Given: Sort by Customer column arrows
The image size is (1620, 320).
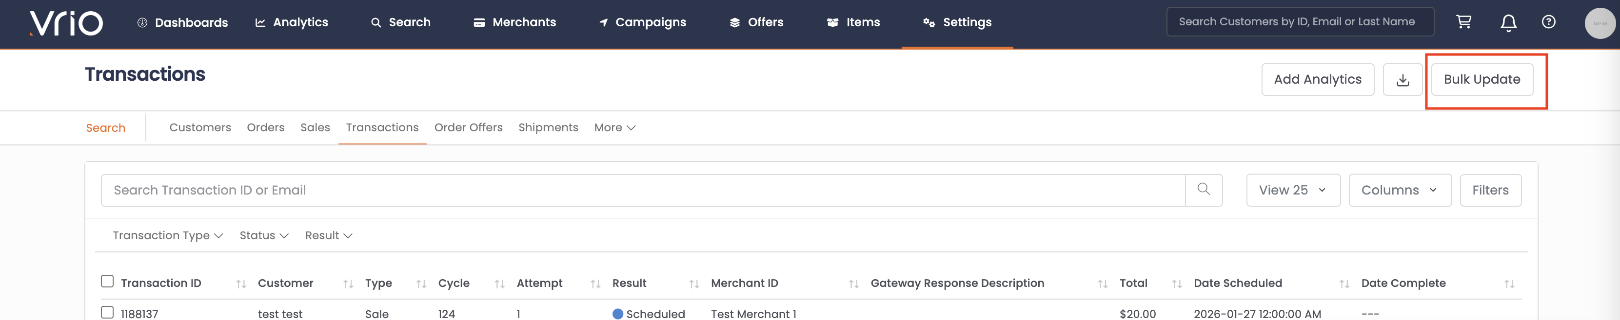Looking at the screenshot, I should click(x=348, y=284).
